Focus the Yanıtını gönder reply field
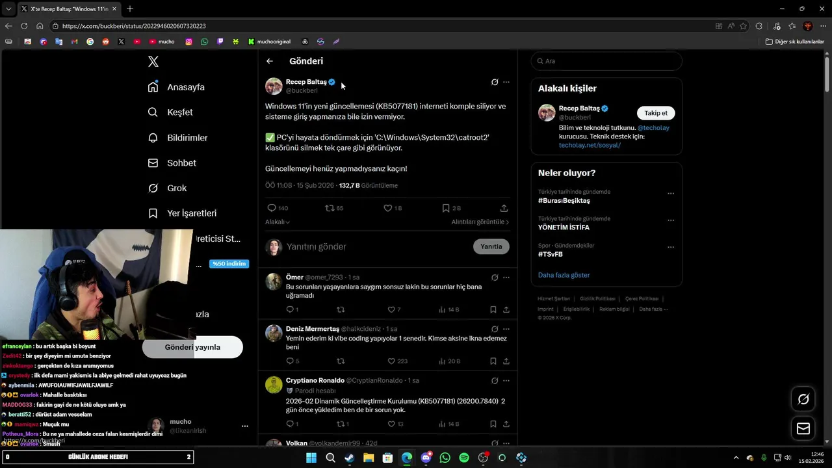Screen dimensions: 832x468 [377, 247]
